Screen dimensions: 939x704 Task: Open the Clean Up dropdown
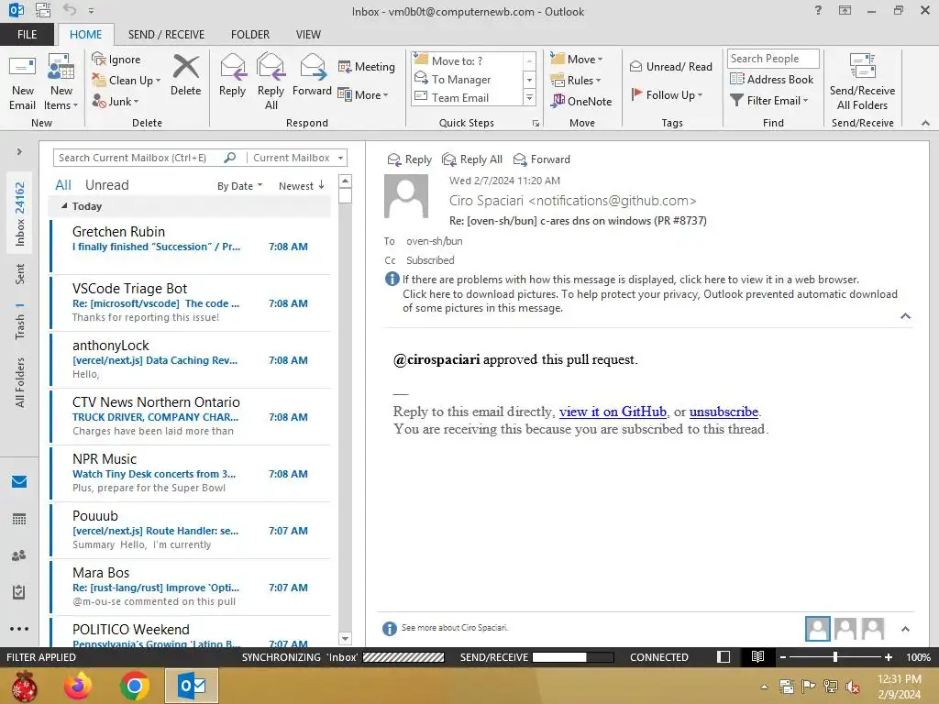tap(127, 81)
